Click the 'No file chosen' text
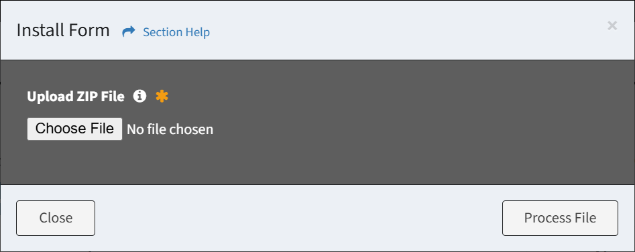 click(x=170, y=129)
